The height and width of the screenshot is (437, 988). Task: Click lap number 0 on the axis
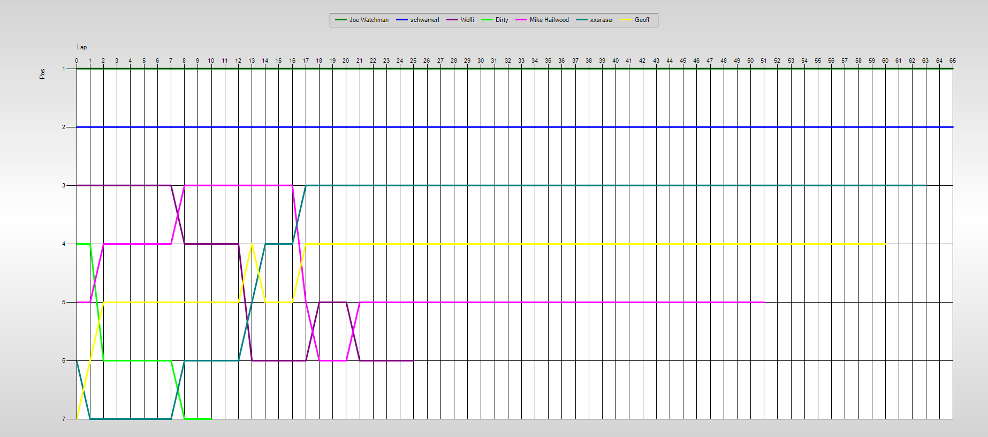tap(77, 61)
